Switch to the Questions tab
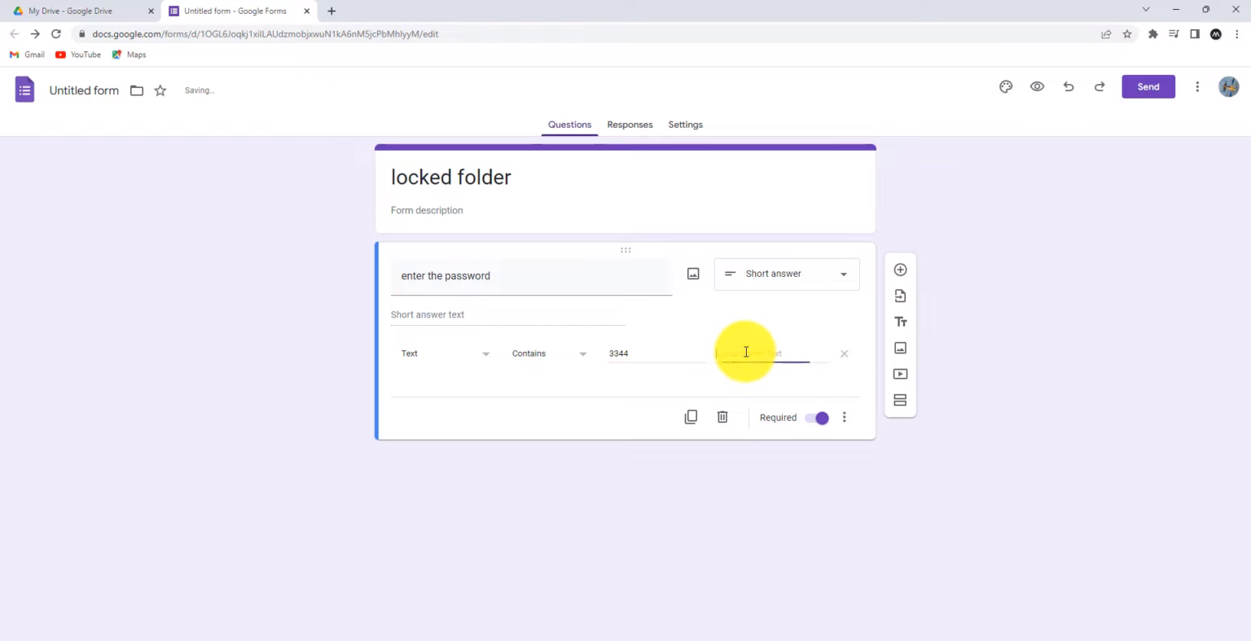This screenshot has width=1251, height=641. pyautogui.click(x=569, y=125)
